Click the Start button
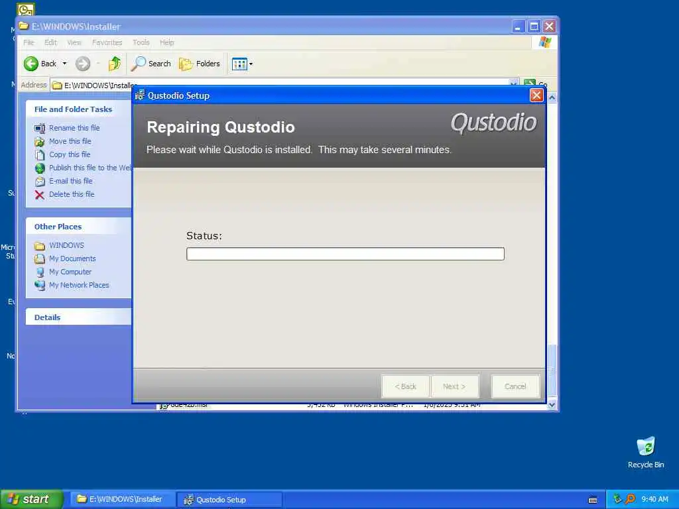 click(31, 499)
